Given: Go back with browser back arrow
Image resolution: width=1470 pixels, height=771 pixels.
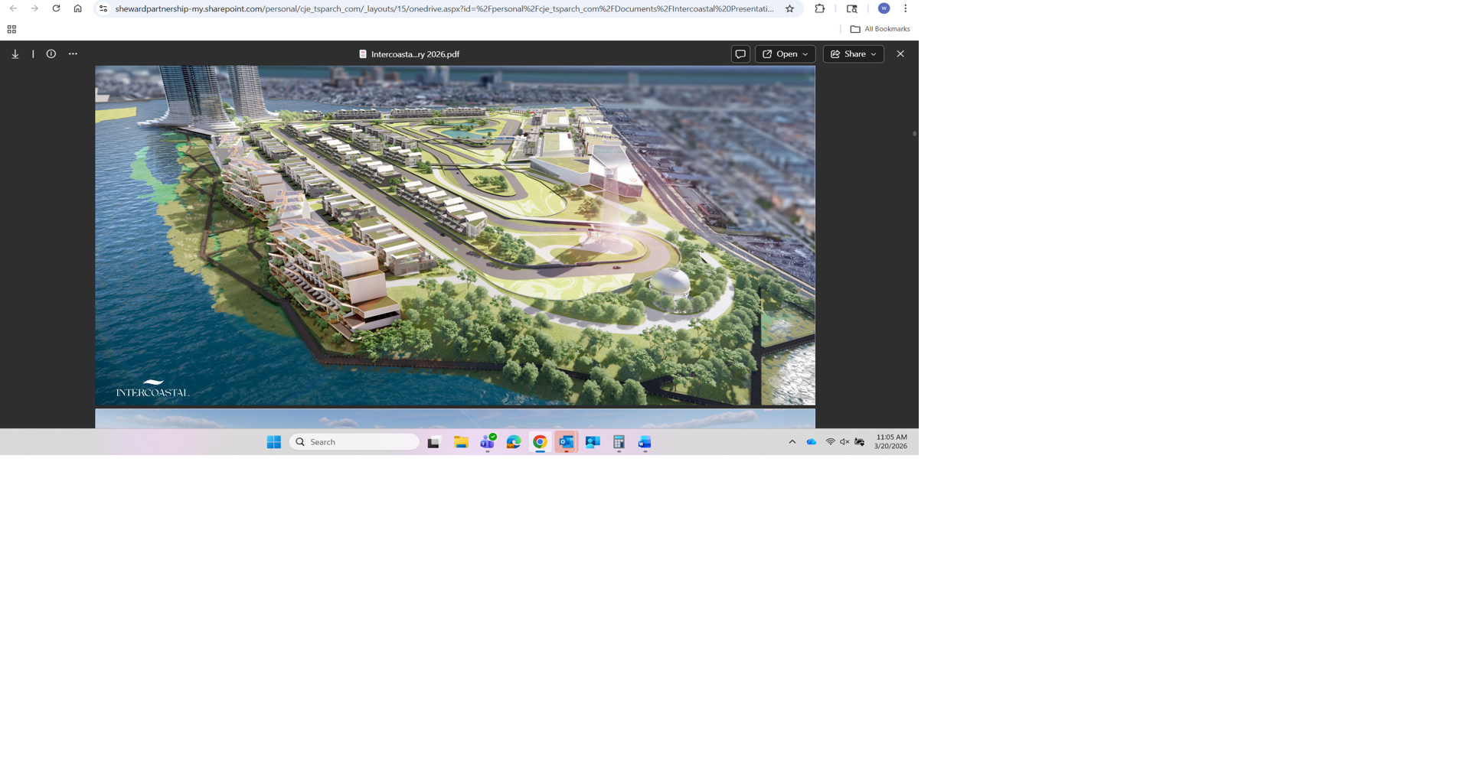Looking at the screenshot, I should (13, 8).
